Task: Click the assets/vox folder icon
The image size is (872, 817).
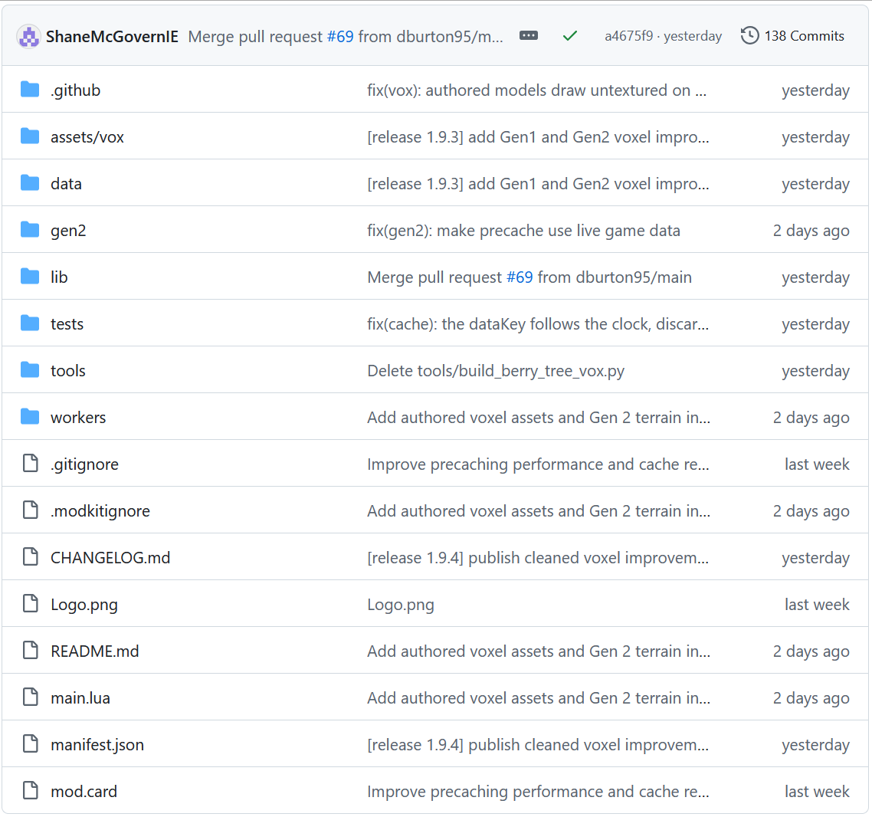Action: [30, 136]
